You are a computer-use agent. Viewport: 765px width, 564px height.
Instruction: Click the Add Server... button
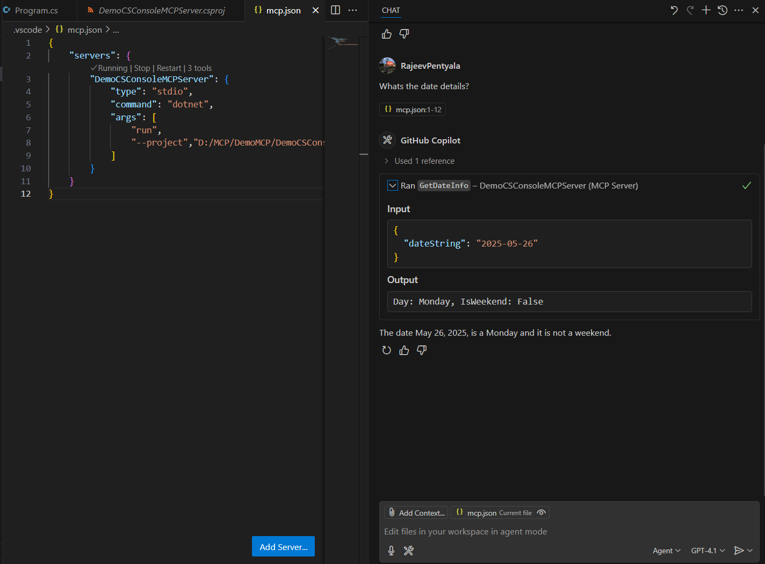[x=283, y=547]
